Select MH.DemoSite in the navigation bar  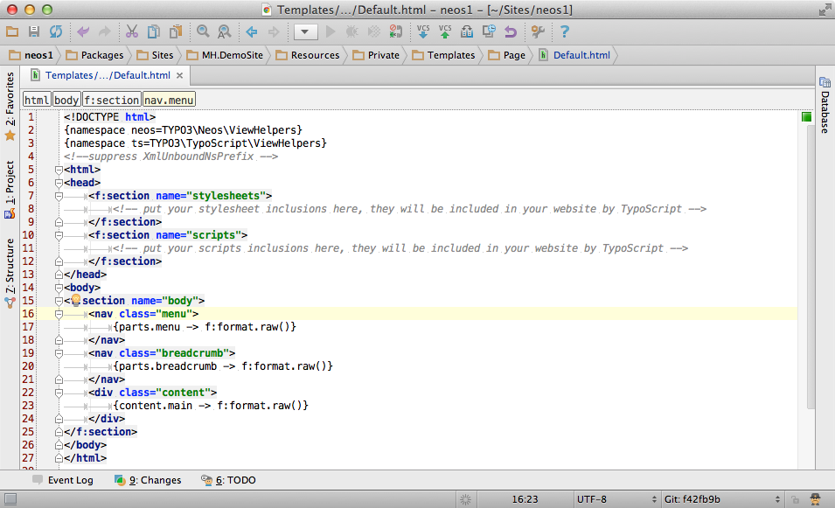click(226, 55)
